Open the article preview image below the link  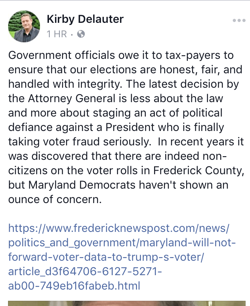(126, 303)
